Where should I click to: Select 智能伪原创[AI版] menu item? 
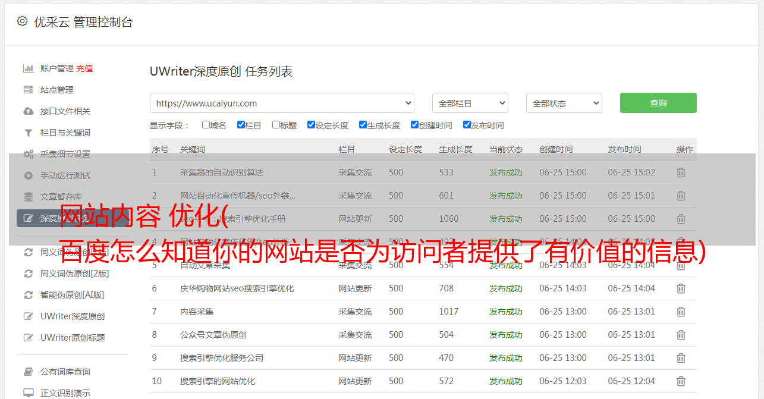pyautogui.click(x=72, y=295)
